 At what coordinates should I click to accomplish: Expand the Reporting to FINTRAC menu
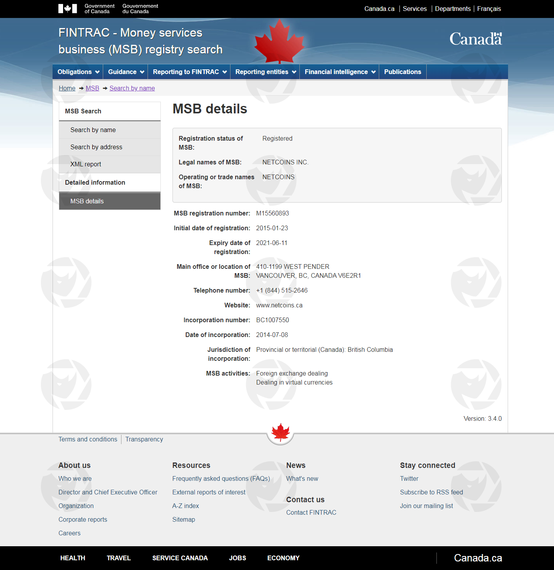[189, 72]
